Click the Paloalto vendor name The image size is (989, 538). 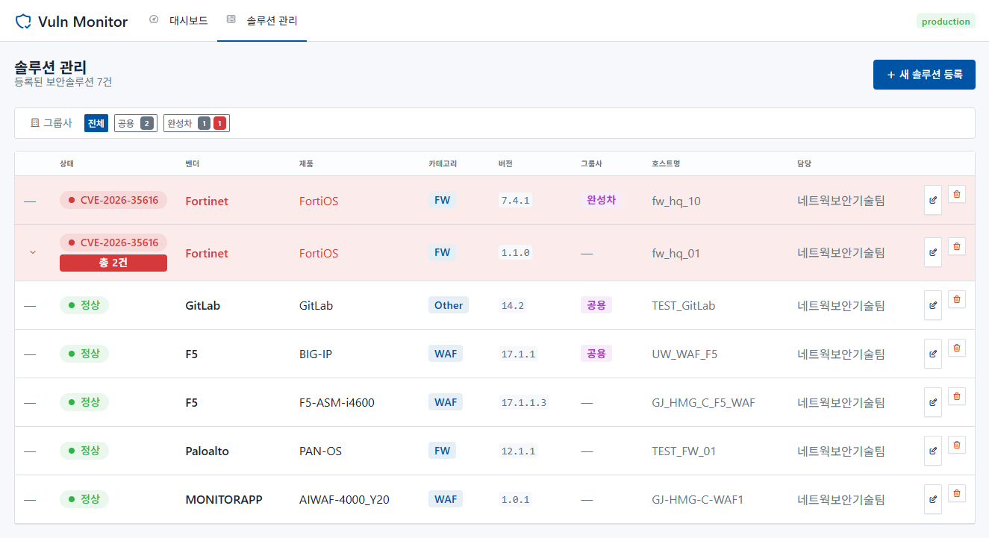coord(208,451)
